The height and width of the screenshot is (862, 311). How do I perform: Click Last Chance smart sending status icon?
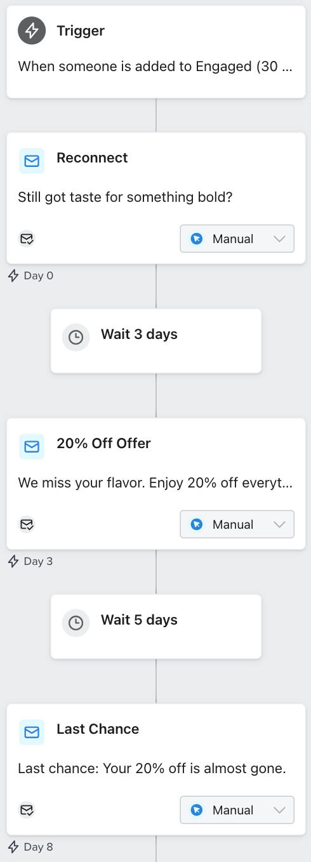pyautogui.click(x=27, y=810)
